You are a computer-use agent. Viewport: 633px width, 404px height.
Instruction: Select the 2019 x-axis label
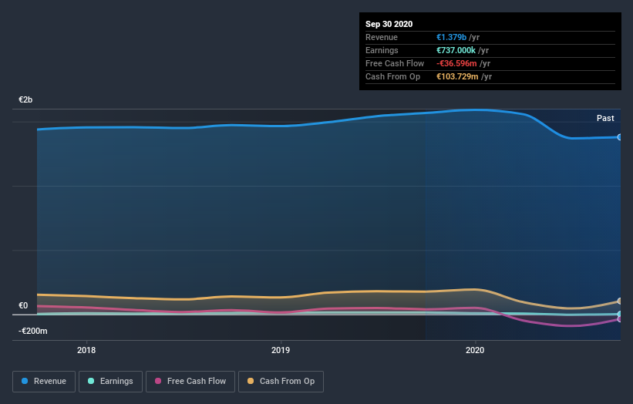(281, 350)
